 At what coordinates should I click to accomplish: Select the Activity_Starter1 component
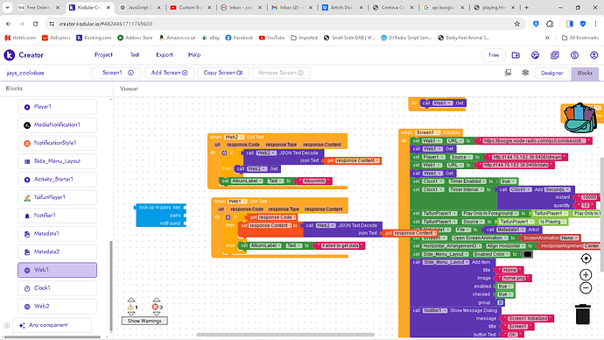pyautogui.click(x=57, y=180)
